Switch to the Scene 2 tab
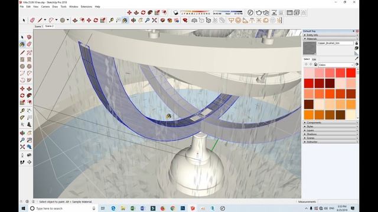 49,26
